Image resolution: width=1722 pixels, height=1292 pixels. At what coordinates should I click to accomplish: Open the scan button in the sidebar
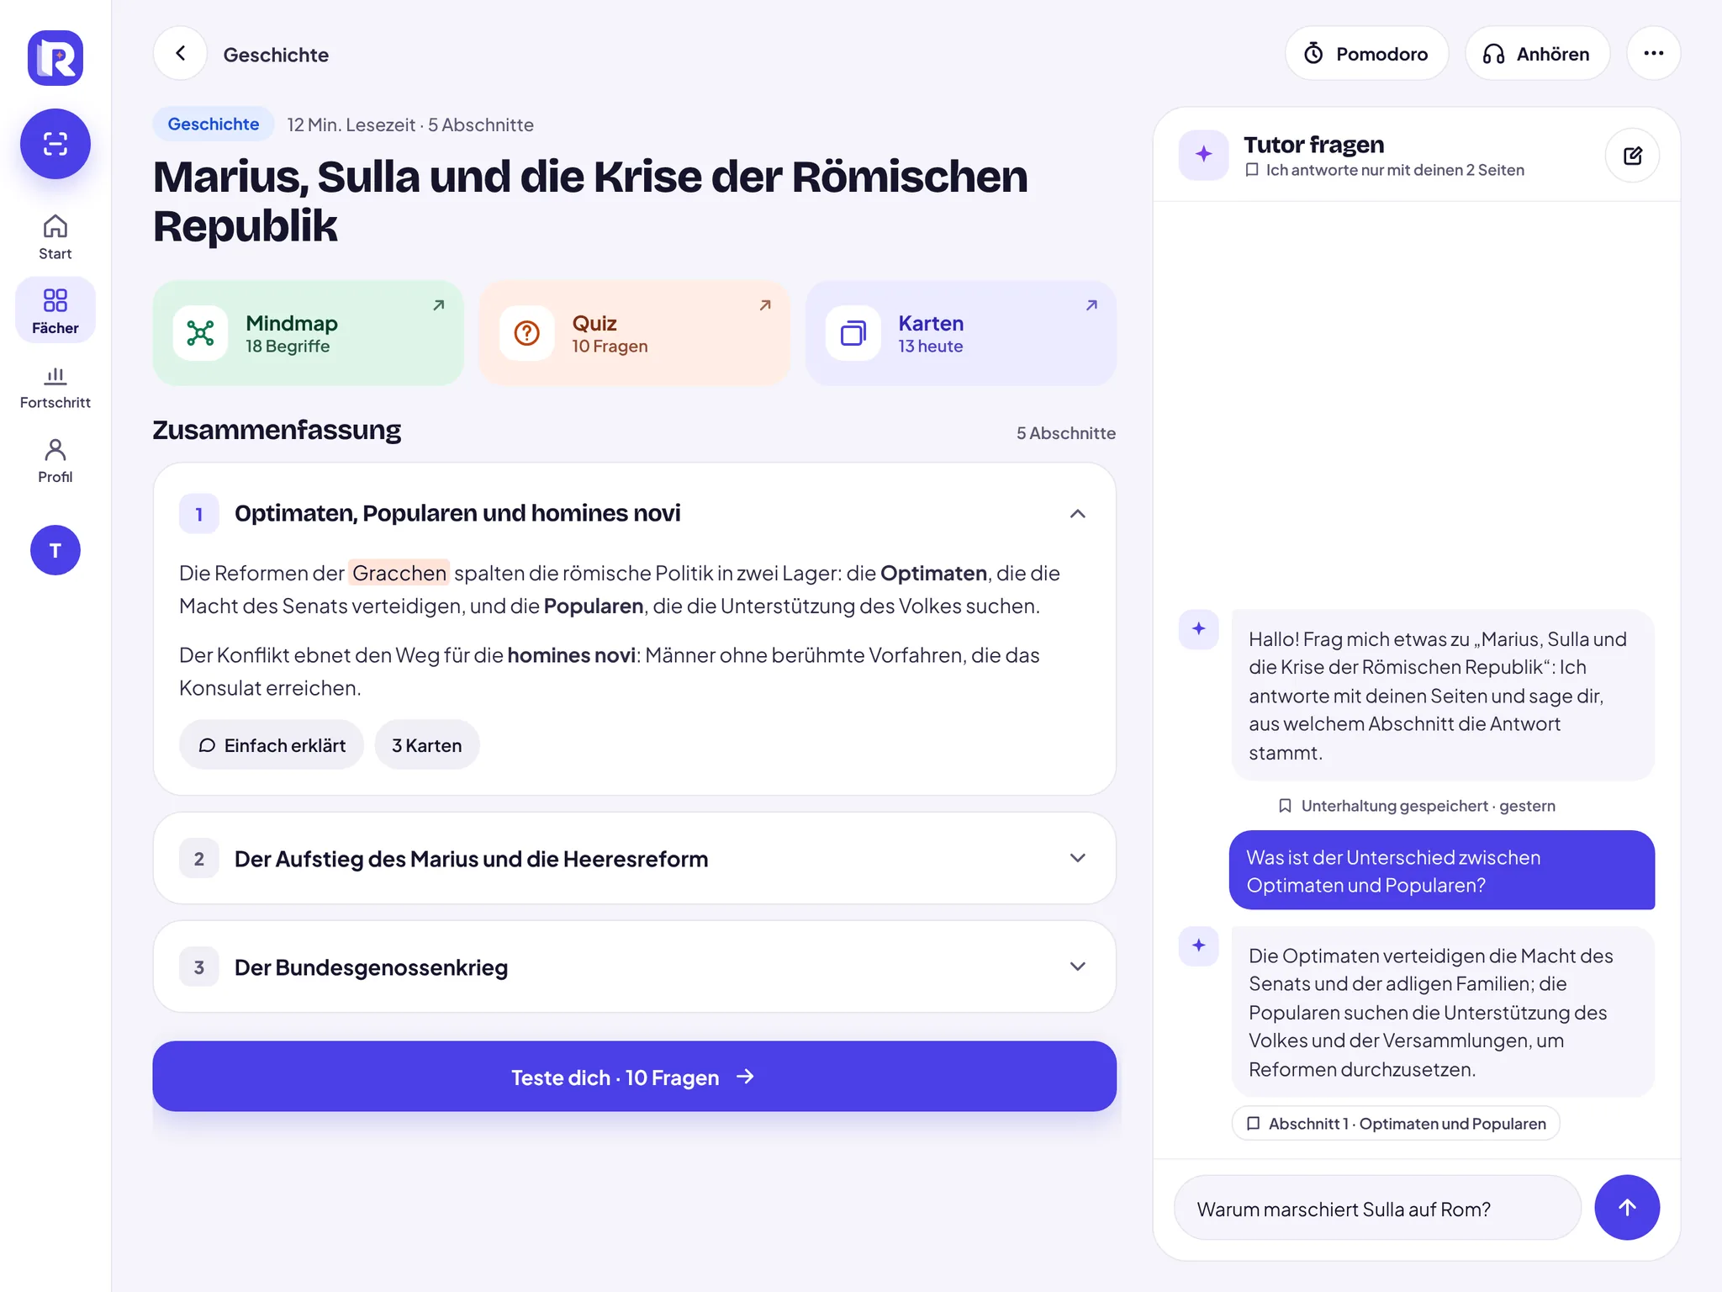(x=55, y=144)
